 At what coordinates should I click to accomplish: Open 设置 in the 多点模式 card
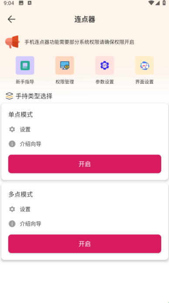25,209
